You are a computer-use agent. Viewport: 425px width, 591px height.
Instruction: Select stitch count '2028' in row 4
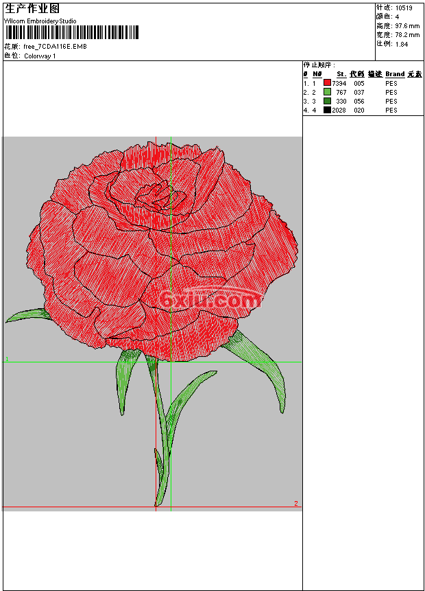[x=339, y=111]
